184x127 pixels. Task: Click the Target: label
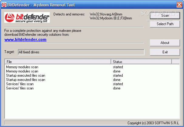pos(9,52)
